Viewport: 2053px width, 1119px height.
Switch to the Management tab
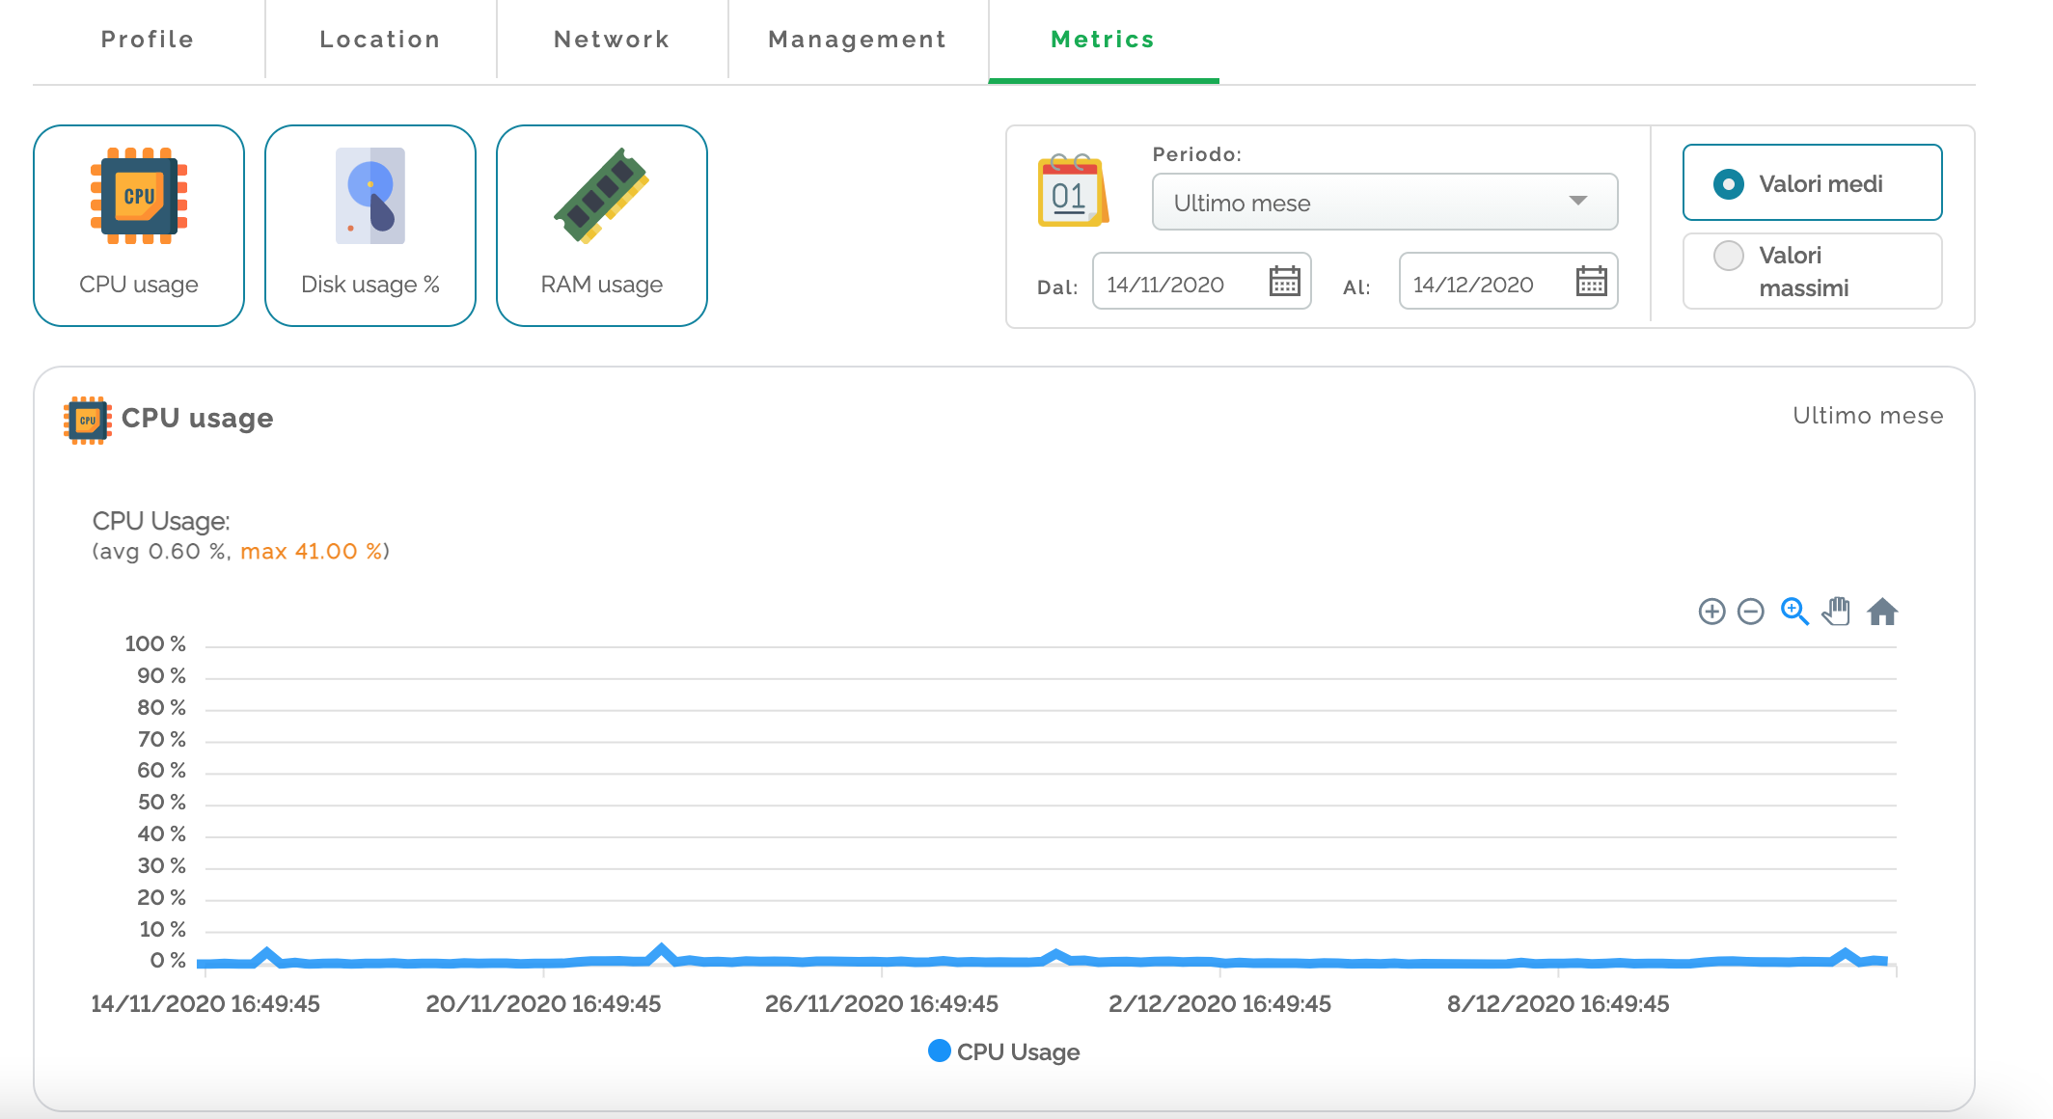858,40
